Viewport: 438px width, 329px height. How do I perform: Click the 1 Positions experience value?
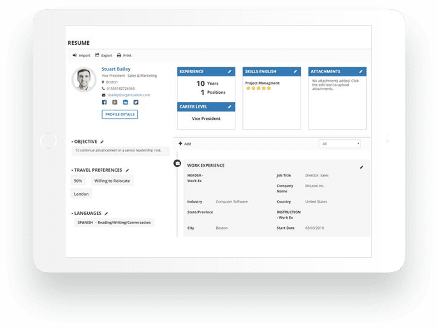tap(213, 92)
